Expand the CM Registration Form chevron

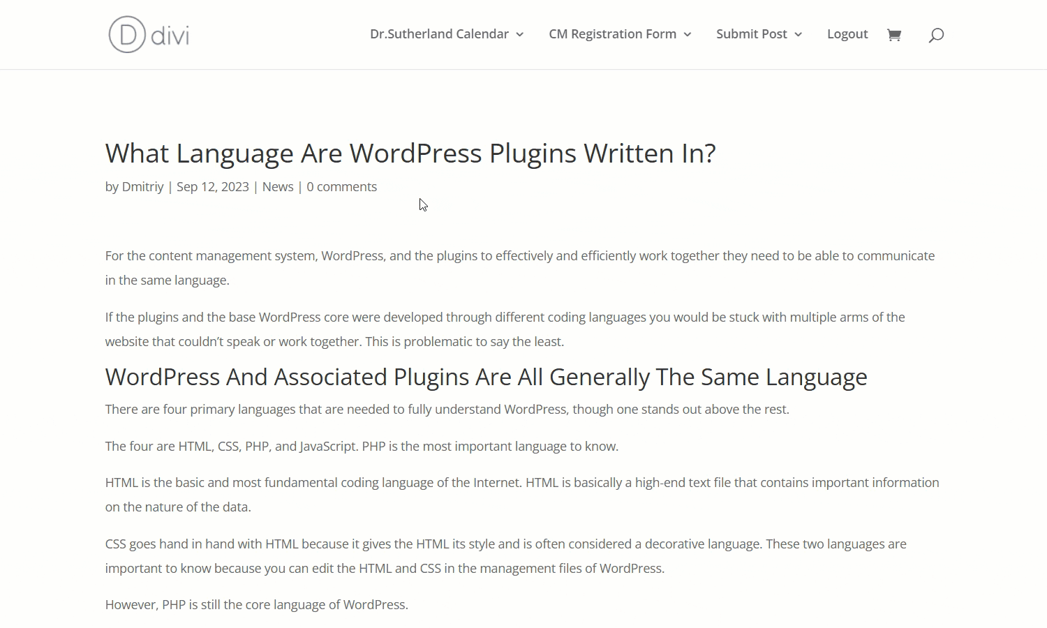[687, 35]
